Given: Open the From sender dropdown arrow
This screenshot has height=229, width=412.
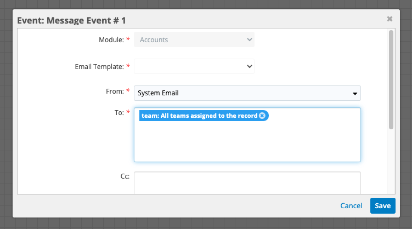Looking at the screenshot, I should tap(355, 93).
